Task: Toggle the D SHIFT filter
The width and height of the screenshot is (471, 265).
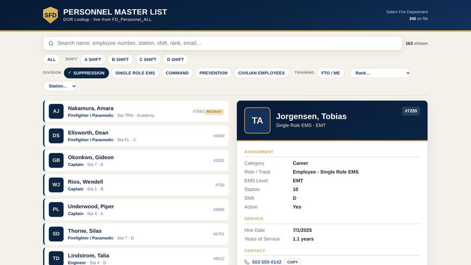Action: pyautogui.click(x=176, y=59)
